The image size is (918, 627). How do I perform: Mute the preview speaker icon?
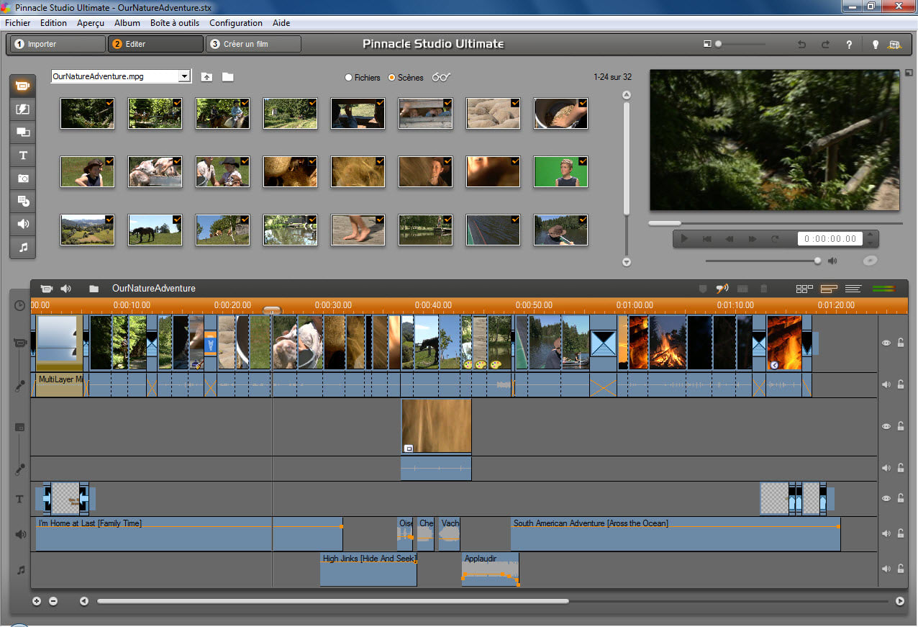pyautogui.click(x=832, y=261)
